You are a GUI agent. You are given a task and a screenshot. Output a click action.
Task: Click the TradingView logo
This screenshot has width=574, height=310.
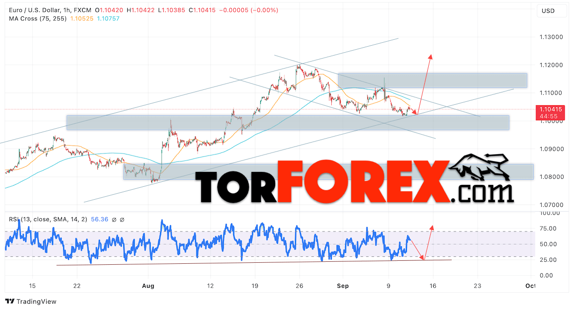point(31,301)
